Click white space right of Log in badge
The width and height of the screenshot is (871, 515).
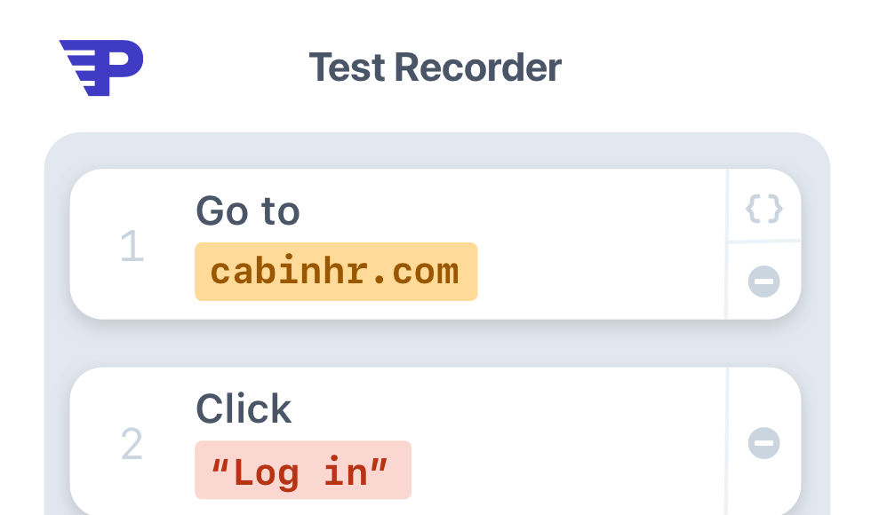[567, 470]
